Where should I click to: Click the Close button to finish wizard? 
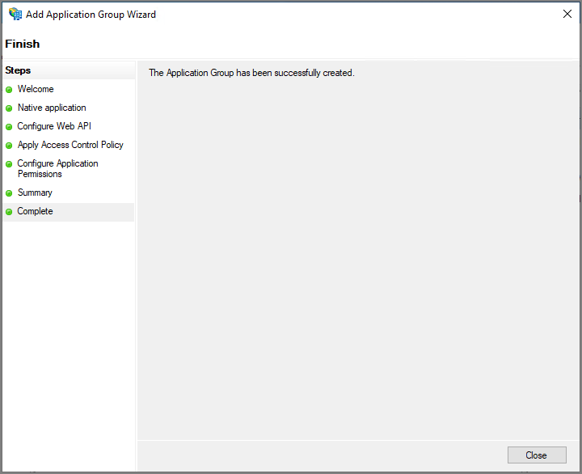click(537, 455)
